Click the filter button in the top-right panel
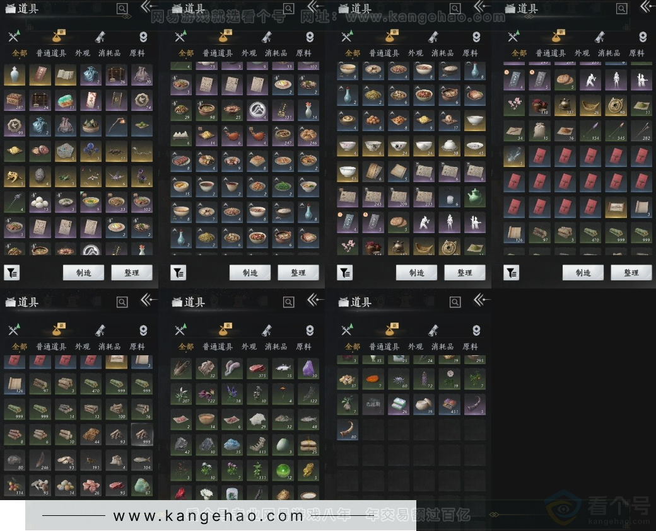656x531 pixels. coord(512,273)
